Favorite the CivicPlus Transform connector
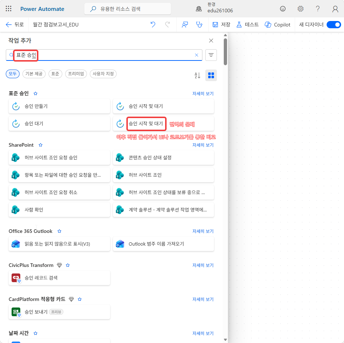The image size is (344, 343). tap(68, 265)
